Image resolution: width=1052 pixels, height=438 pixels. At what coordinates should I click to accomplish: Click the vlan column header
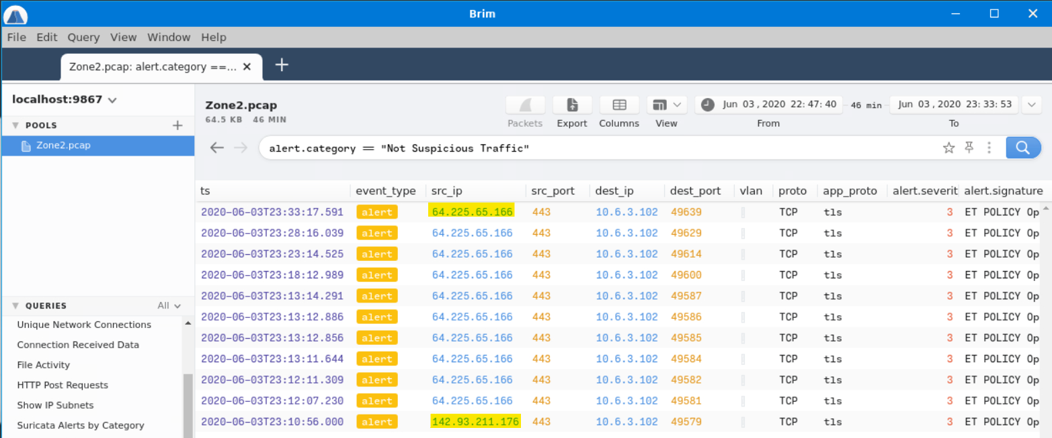pyautogui.click(x=751, y=191)
